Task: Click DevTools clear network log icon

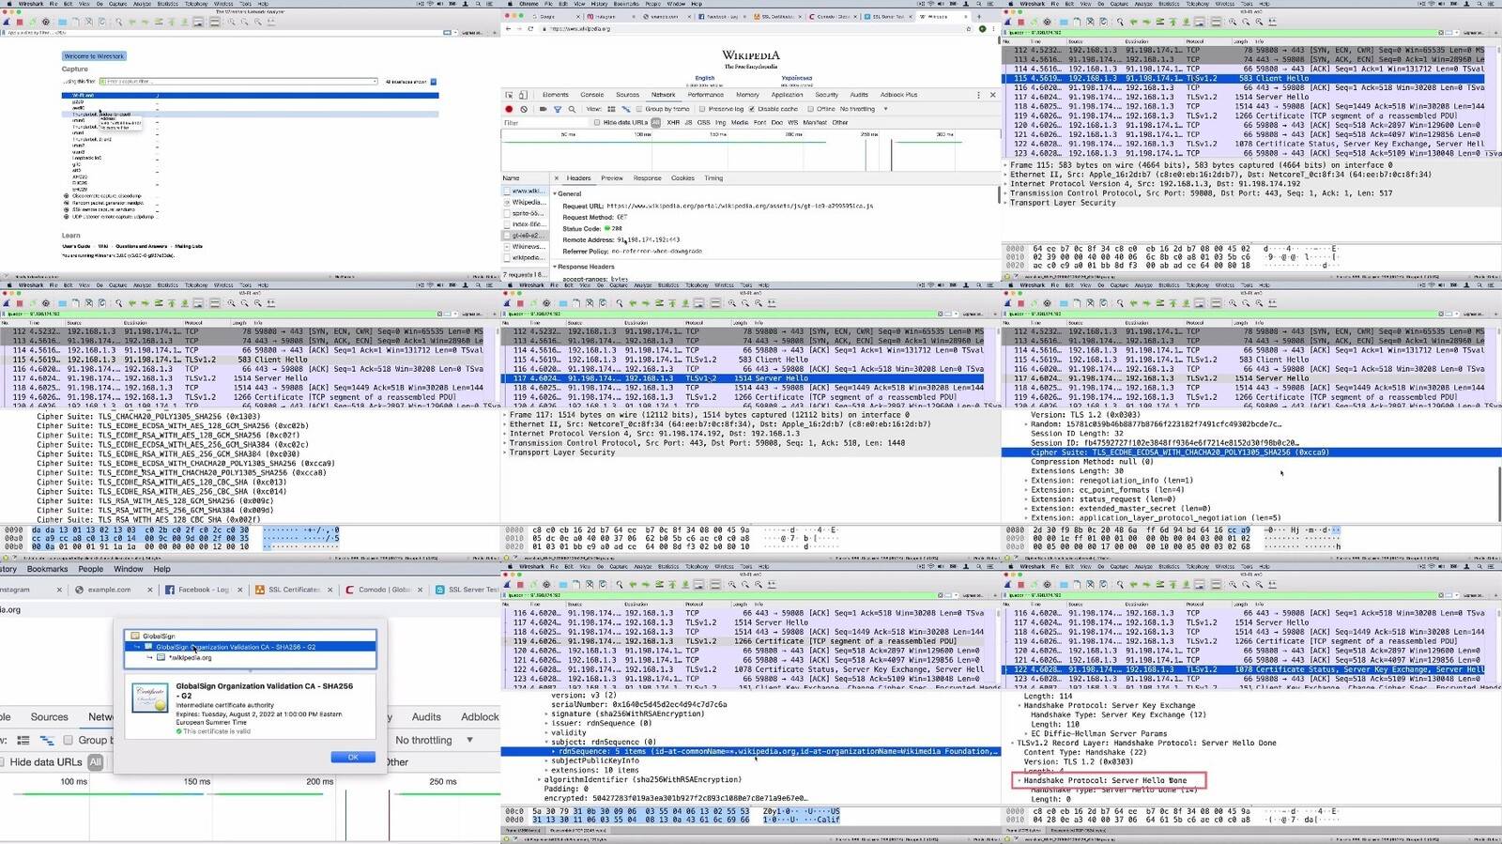Action: (524, 109)
